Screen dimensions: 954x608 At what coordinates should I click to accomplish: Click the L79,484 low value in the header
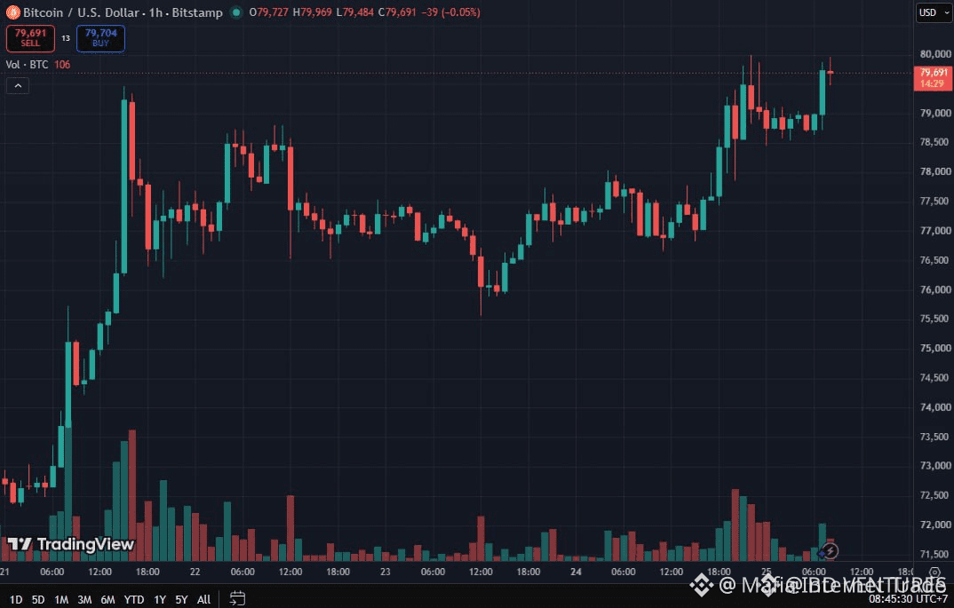(x=354, y=12)
